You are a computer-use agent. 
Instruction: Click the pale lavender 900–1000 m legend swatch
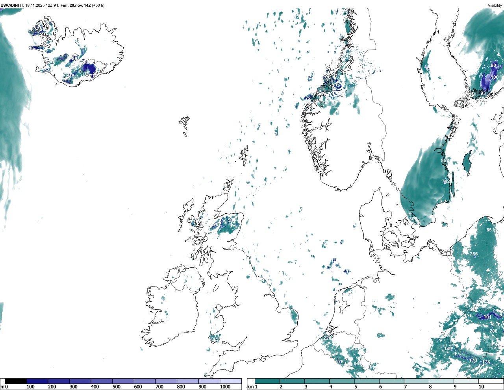tap(209, 381)
